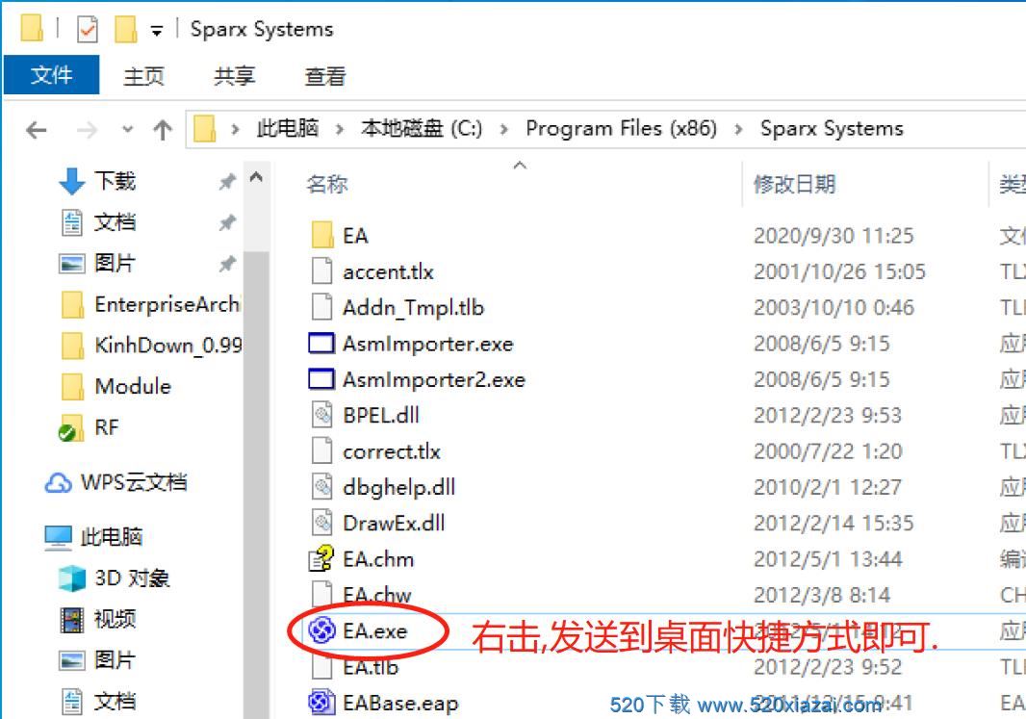Image resolution: width=1026 pixels, height=719 pixels.
Task: Go up one folder level arrow
Action: pos(163,130)
